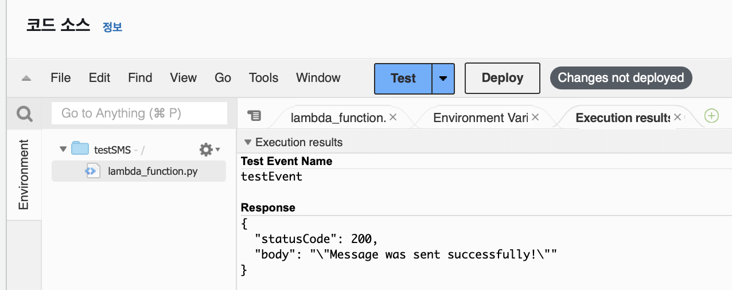This screenshot has width=732, height=290.
Task: Close the Environment Variables tab
Action: pyautogui.click(x=535, y=117)
